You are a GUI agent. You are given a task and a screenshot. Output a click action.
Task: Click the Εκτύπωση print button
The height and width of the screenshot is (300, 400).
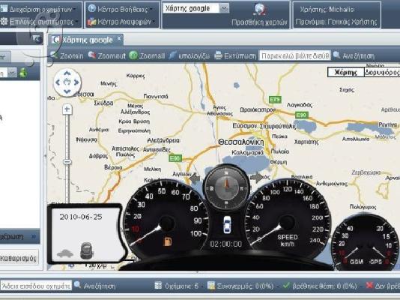[x=235, y=55]
